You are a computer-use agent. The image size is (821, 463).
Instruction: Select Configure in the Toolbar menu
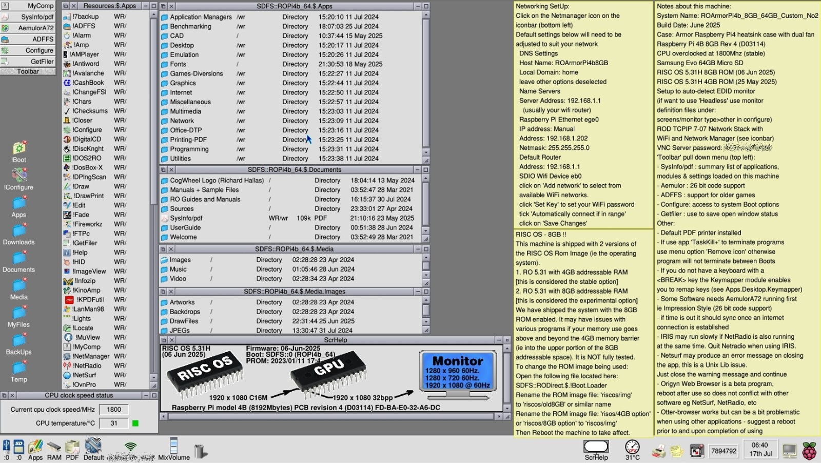pyautogui.click(x=28, y=50)
